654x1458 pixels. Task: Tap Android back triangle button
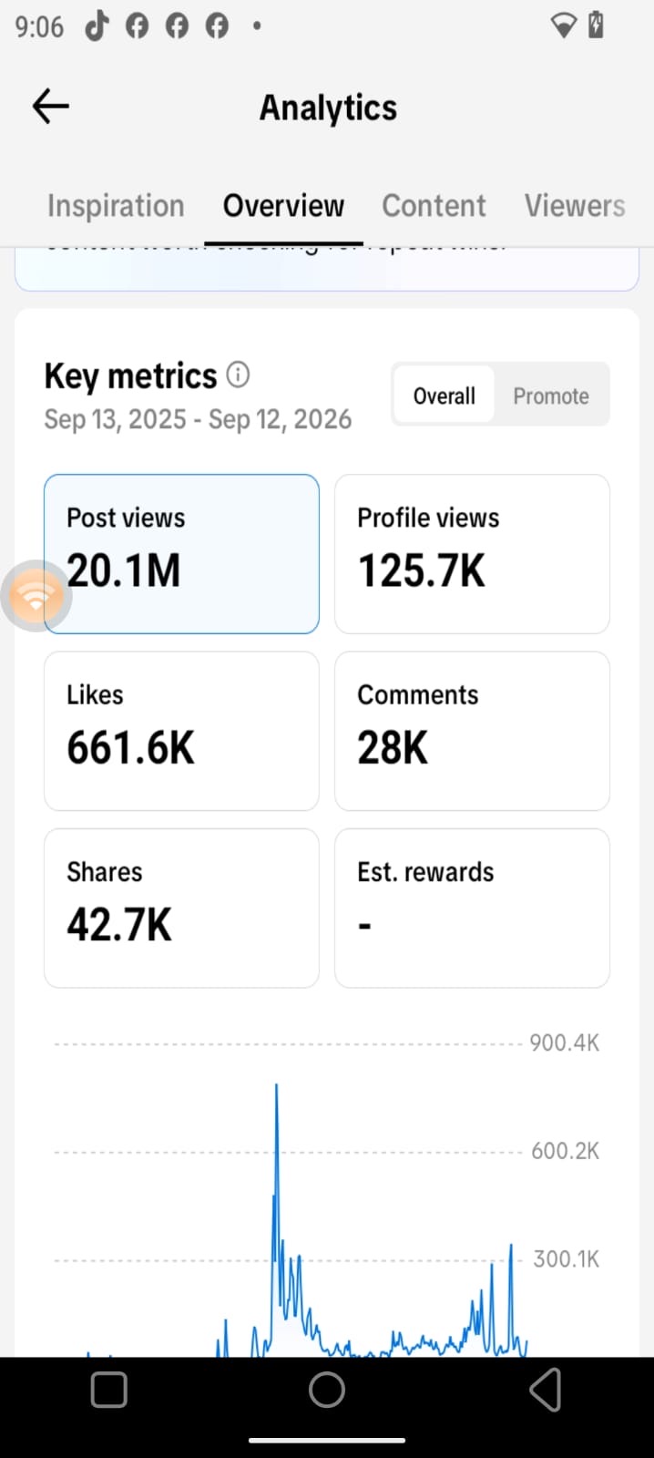pyautogui.click(x=545, y=1390)
